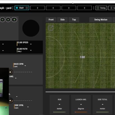The height and width of the screenshot is (115, 115).
Task: Click the play icon inside the Swing button
Action: point(98,8)
